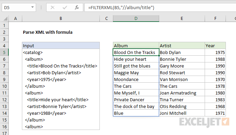Open the Insert Function fx icon
This screenshot has height=135, width=236.
[x=77, y=7]
